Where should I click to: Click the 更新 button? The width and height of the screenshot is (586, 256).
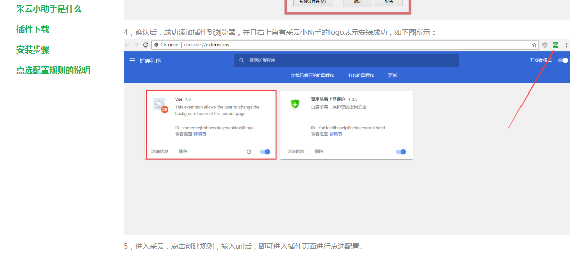point(393,76)
